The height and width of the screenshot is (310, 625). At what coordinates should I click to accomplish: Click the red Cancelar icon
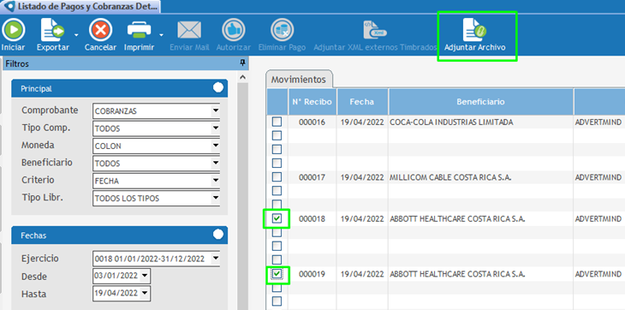click(x=100, y=30)
